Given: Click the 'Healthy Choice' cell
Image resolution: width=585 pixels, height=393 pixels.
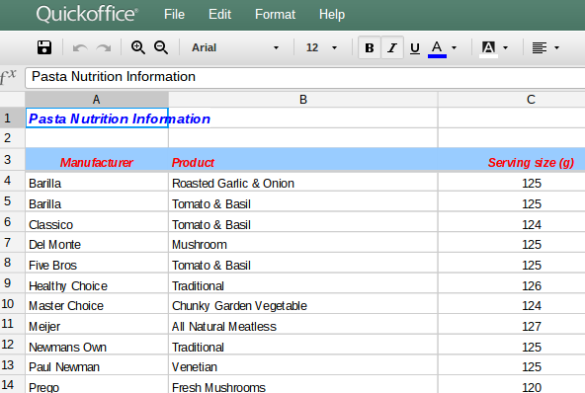Looking at the screenshot, I should pos(97,284).
